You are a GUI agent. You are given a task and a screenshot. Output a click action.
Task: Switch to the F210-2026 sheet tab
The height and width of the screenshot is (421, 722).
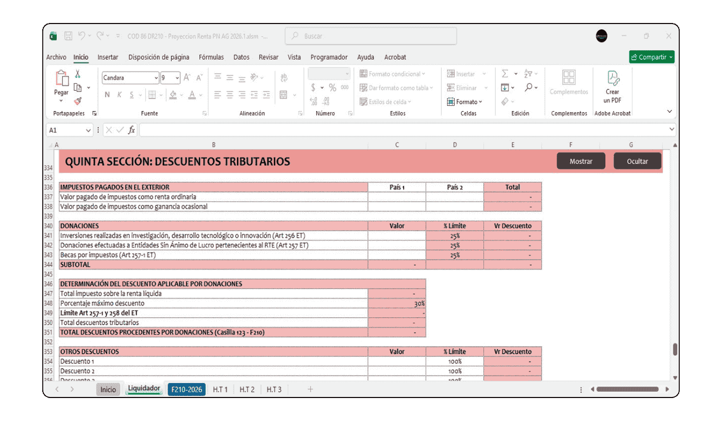(x=187, y=389)
